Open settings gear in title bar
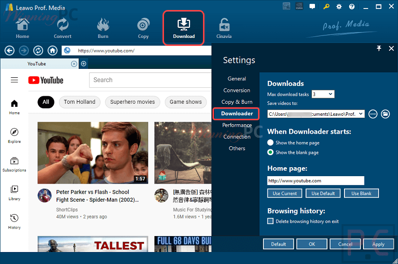The height and width of the screenshot is (264, 398). pyautogui.click(x=339, y=6)
